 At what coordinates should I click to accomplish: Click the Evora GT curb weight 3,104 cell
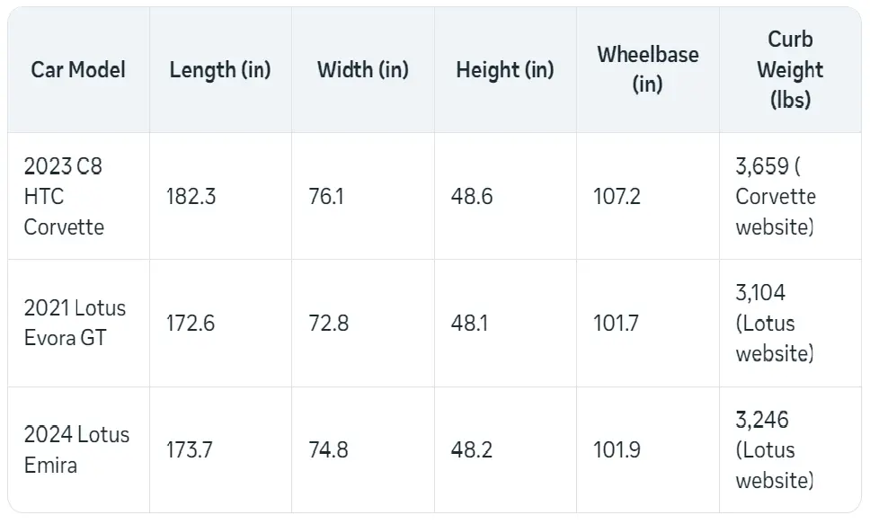[x=774, y=323]
